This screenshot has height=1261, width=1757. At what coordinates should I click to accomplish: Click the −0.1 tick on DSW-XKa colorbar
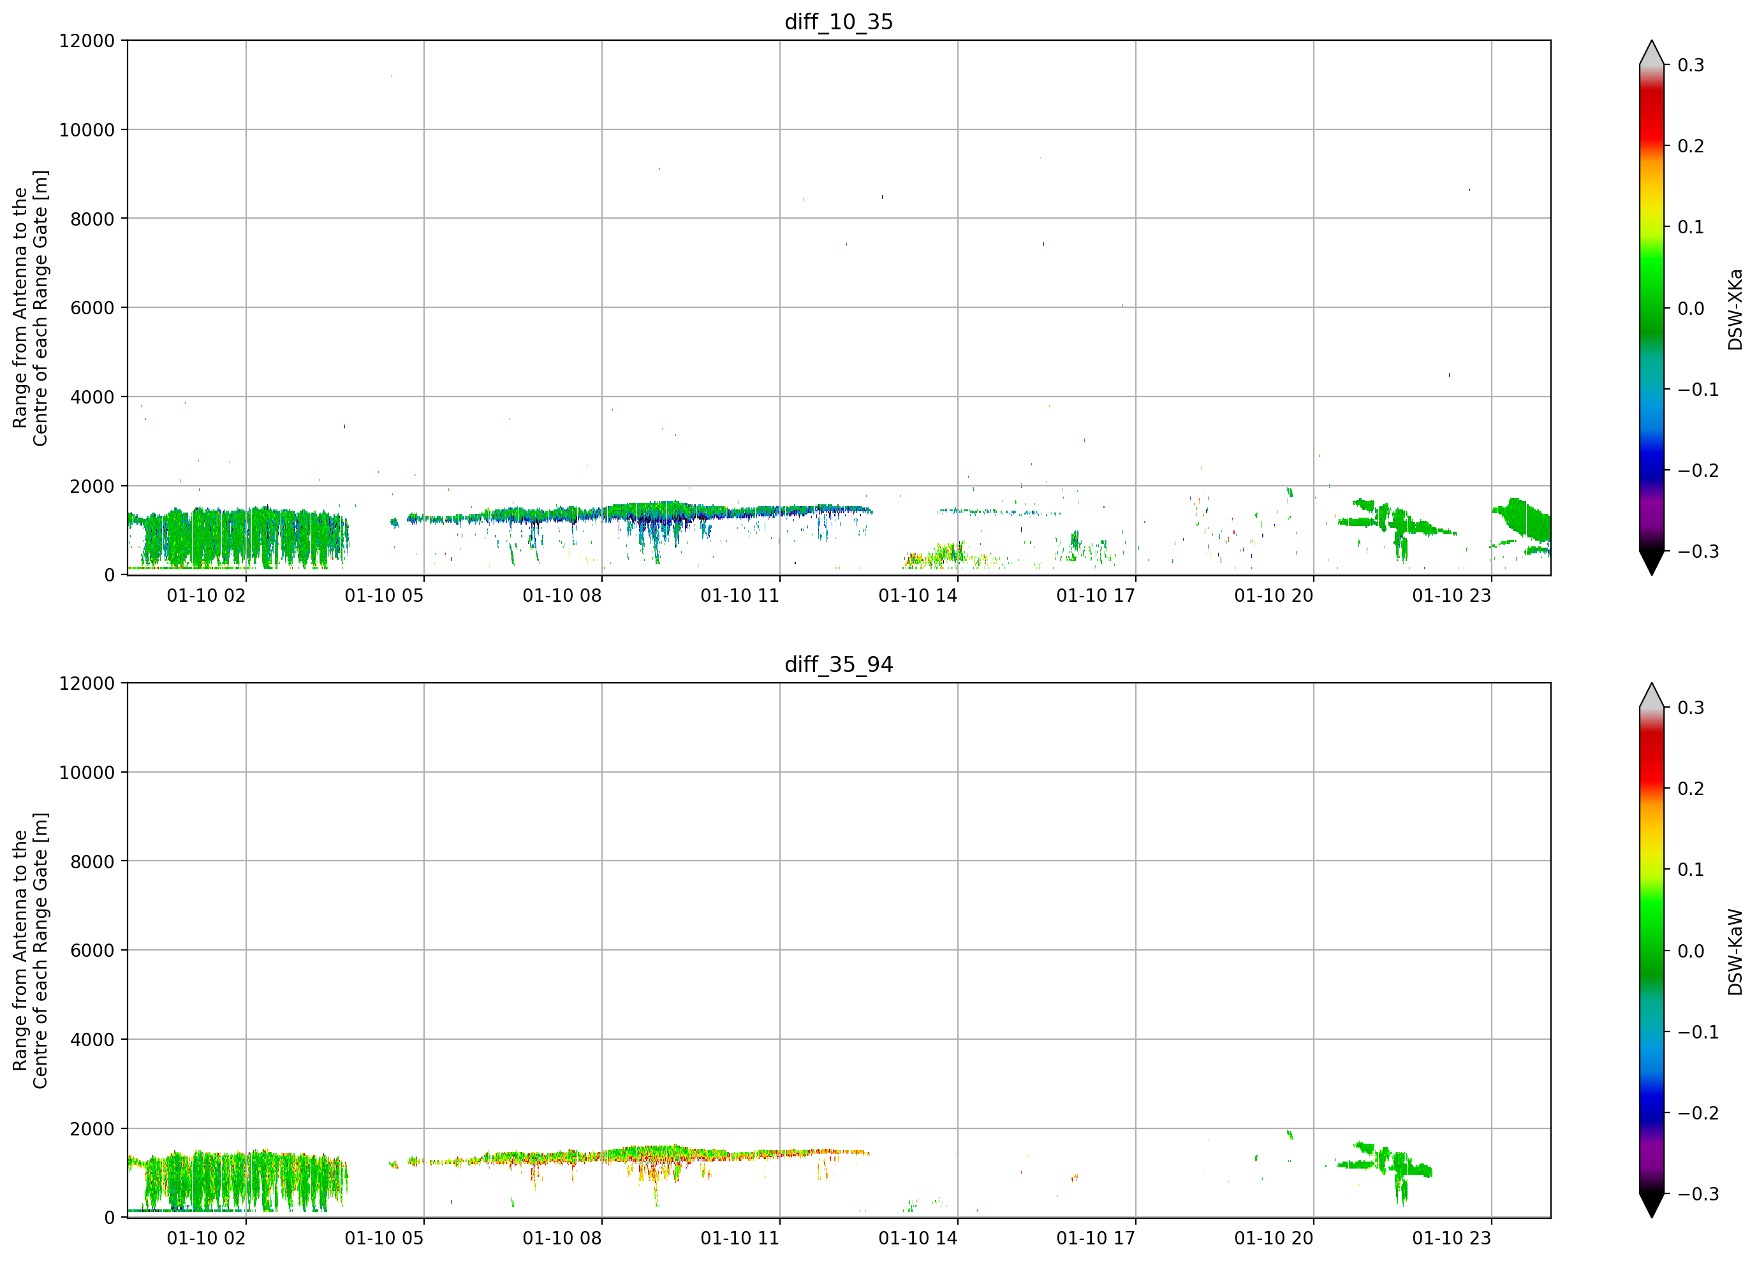(x=1698, y=390)
